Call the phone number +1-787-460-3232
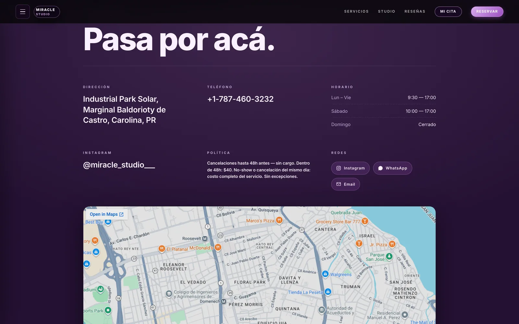519x324 pixels. coord(240,99)
